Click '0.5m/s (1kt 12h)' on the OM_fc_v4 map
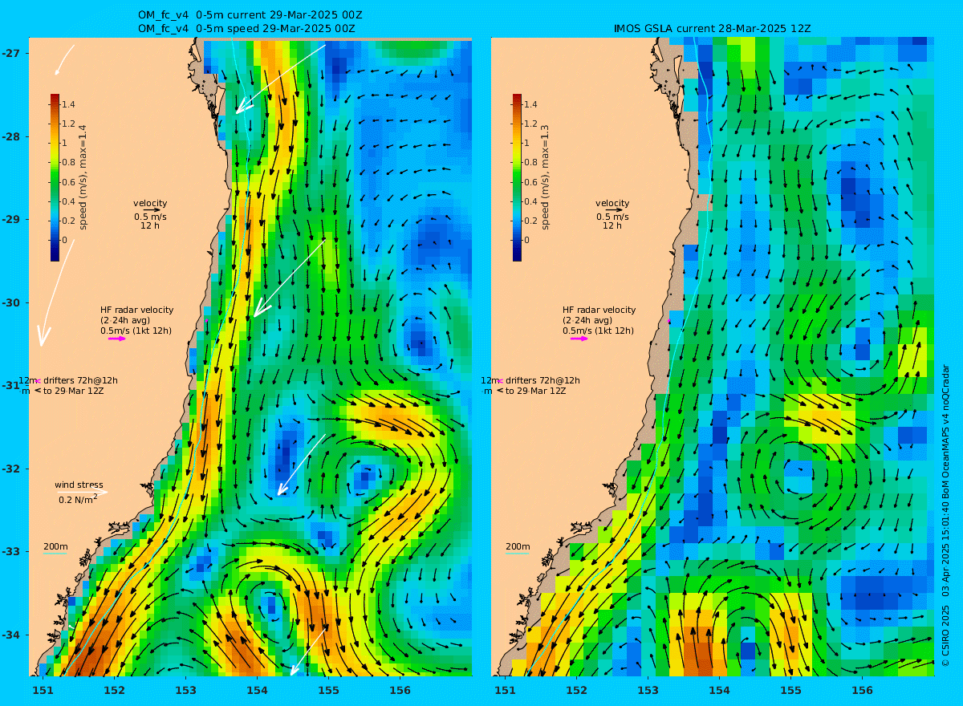 [x=136, y=331]
